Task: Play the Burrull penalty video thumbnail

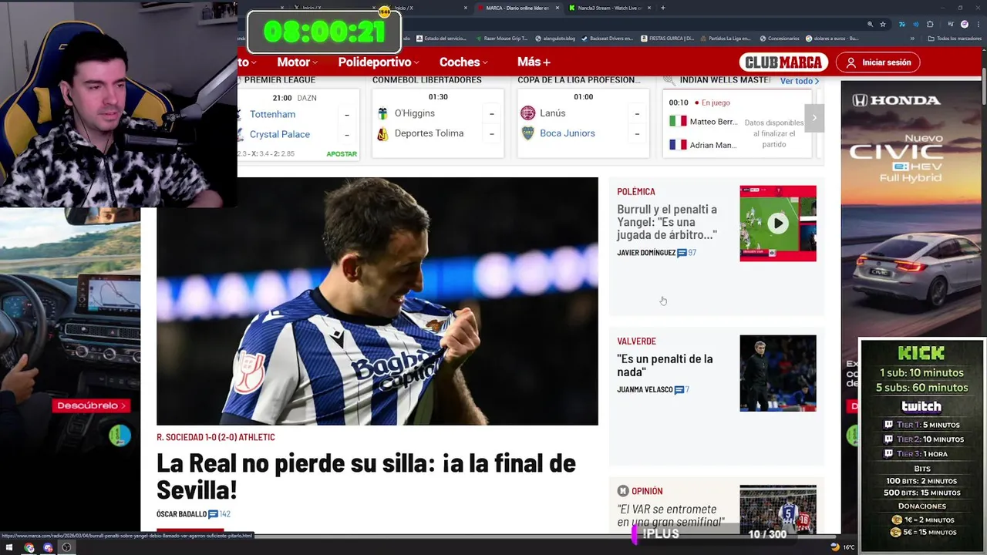Action: click(777, 223)
